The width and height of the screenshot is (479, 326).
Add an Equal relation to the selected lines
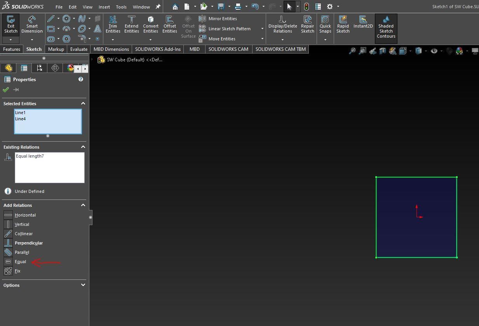click(x=20, y=262)
